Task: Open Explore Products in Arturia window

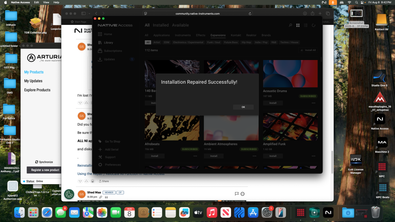Action: click(37, 90)
